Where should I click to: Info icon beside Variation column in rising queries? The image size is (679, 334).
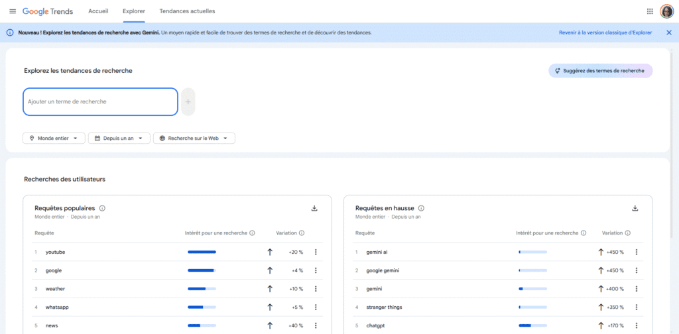coord(628,233)
